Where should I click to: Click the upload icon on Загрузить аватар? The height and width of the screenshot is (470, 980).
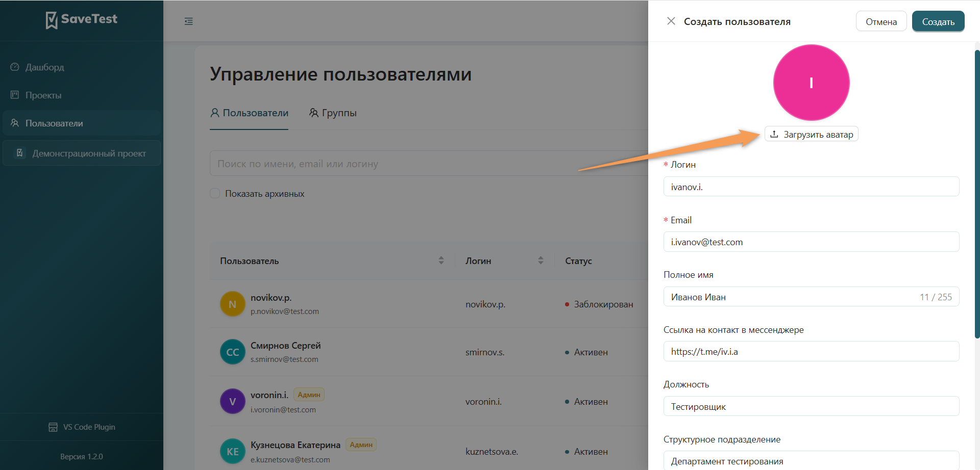coord(774,134)
